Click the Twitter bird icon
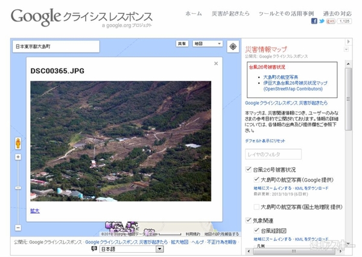The width and height of the screenshot is (362, 257). click(322, 21)
